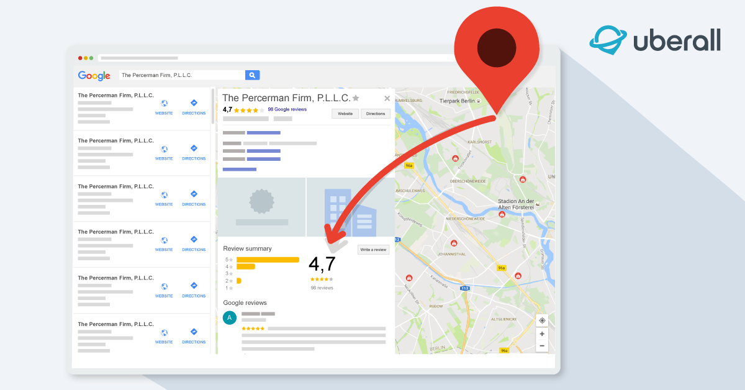Click the blue search magnifier button
Image resolution: width=745 pixels, height=390 pixels.
pos(252,75)
